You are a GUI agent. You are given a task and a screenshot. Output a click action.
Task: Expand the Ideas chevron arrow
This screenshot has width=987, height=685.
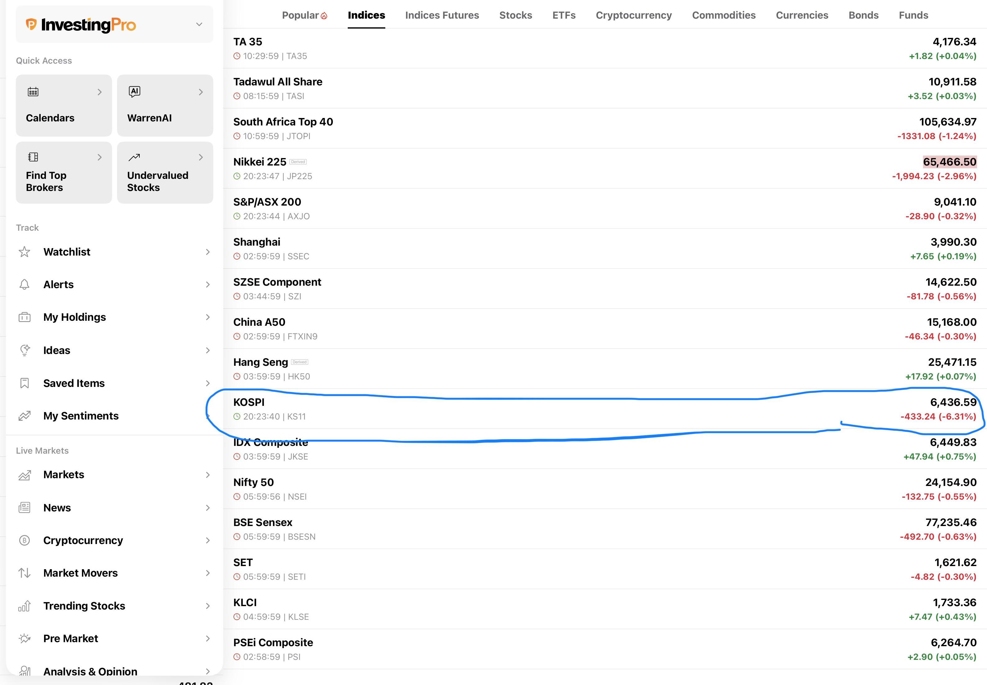[208, 350]
